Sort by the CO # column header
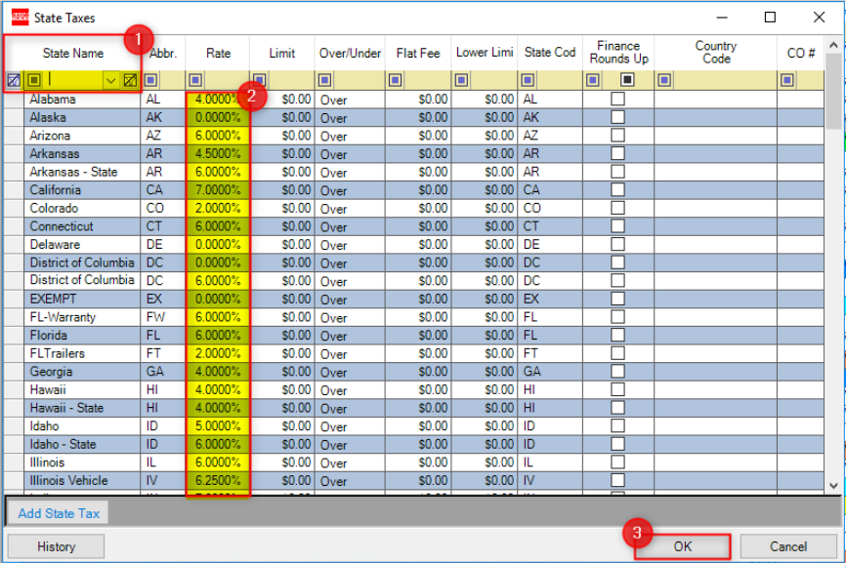846x563 pixels. (x=801, y=53)
